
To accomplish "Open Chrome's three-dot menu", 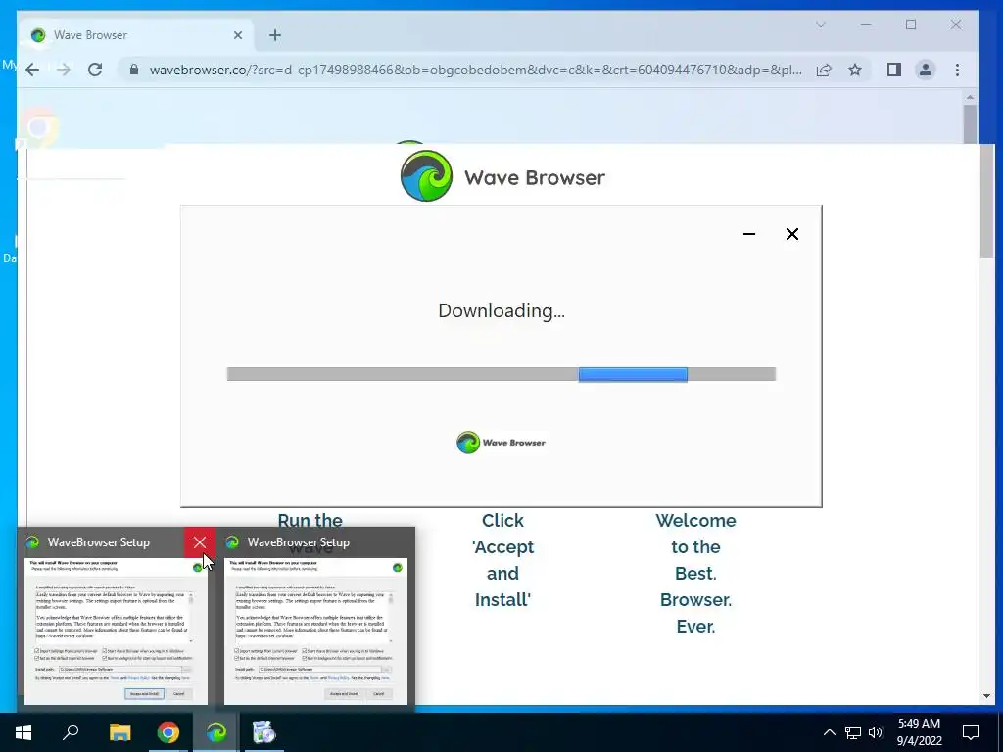I will coord(958,70).
